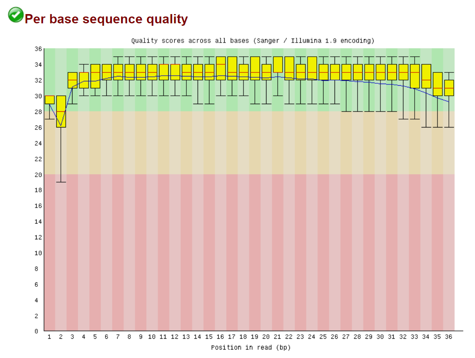Click the green pass checkmark icon
This screenshot has height=358, width=475.
tap(16, 15)
